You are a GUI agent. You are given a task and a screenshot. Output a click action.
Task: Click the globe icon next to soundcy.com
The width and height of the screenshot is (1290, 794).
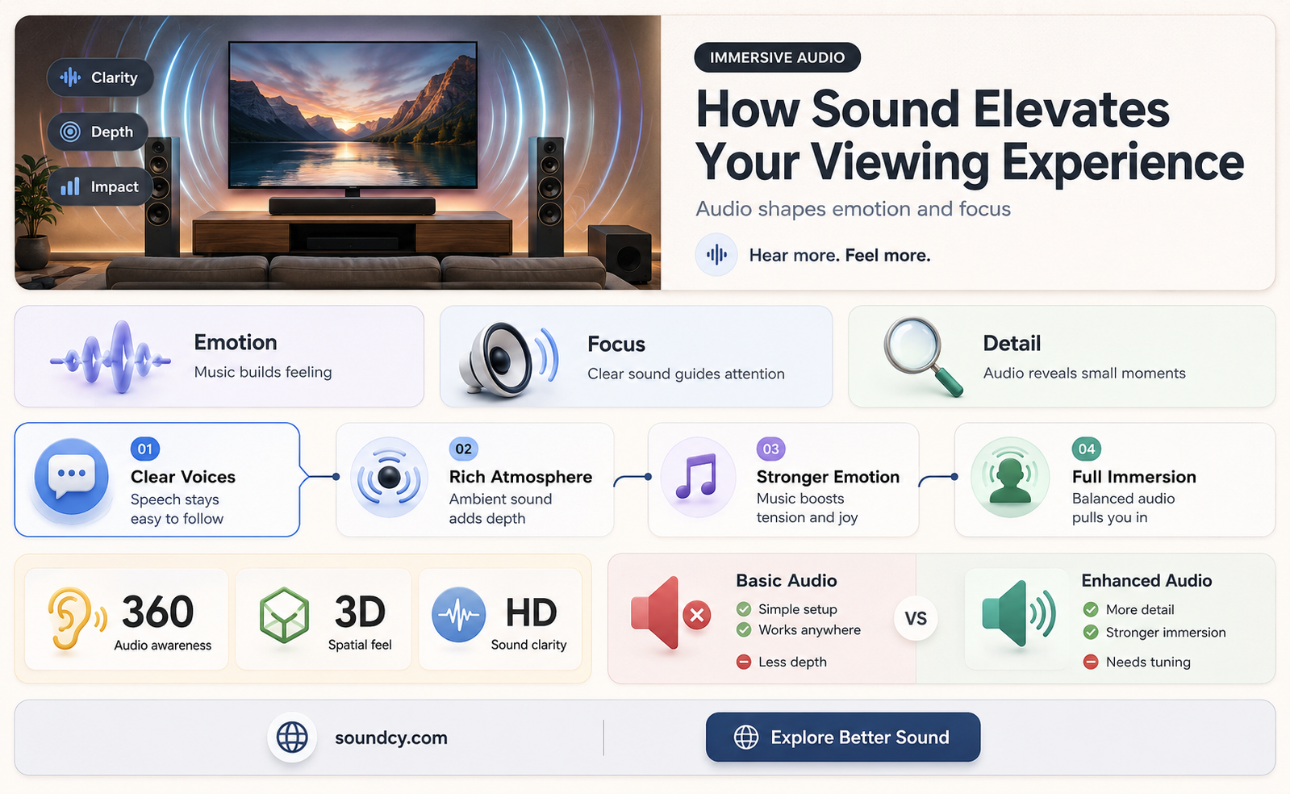(x=292, y=738)
